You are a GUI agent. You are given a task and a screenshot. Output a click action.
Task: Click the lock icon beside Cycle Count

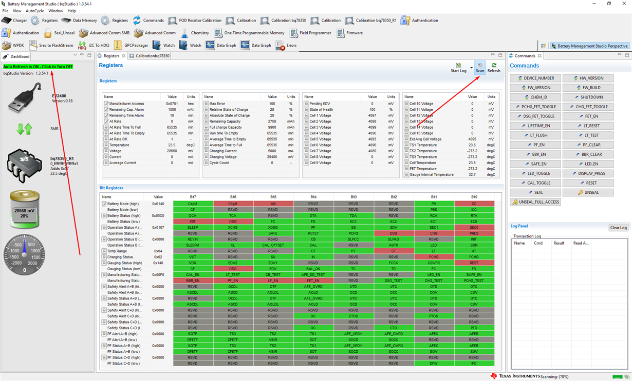point(206,163)
